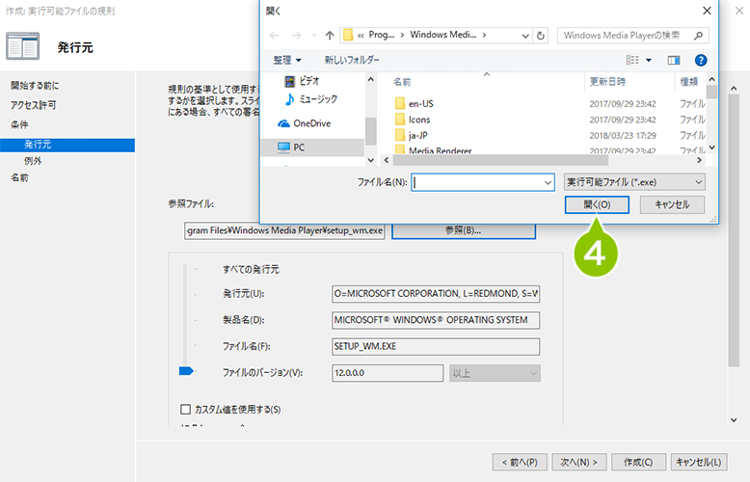Go back with < 前へ(P) button
750x482 pixels.
pos(520,463)
